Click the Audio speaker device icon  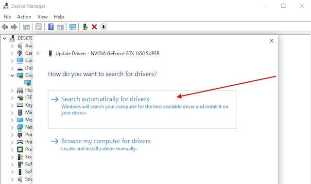click(x=19, y=46)
